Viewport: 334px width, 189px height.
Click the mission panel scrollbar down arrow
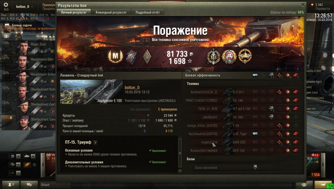(x=180, y=171)
